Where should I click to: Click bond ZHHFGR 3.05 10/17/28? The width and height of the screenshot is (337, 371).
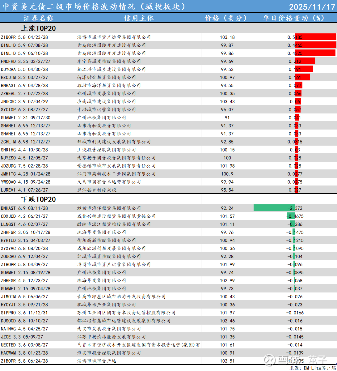pyautogui.click(x=26, y=232)
